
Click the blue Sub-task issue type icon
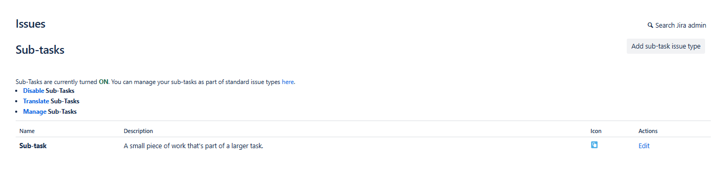594,145
